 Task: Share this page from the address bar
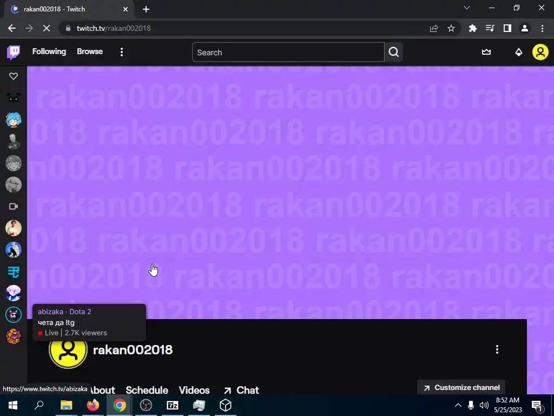[x=434, y=28]
